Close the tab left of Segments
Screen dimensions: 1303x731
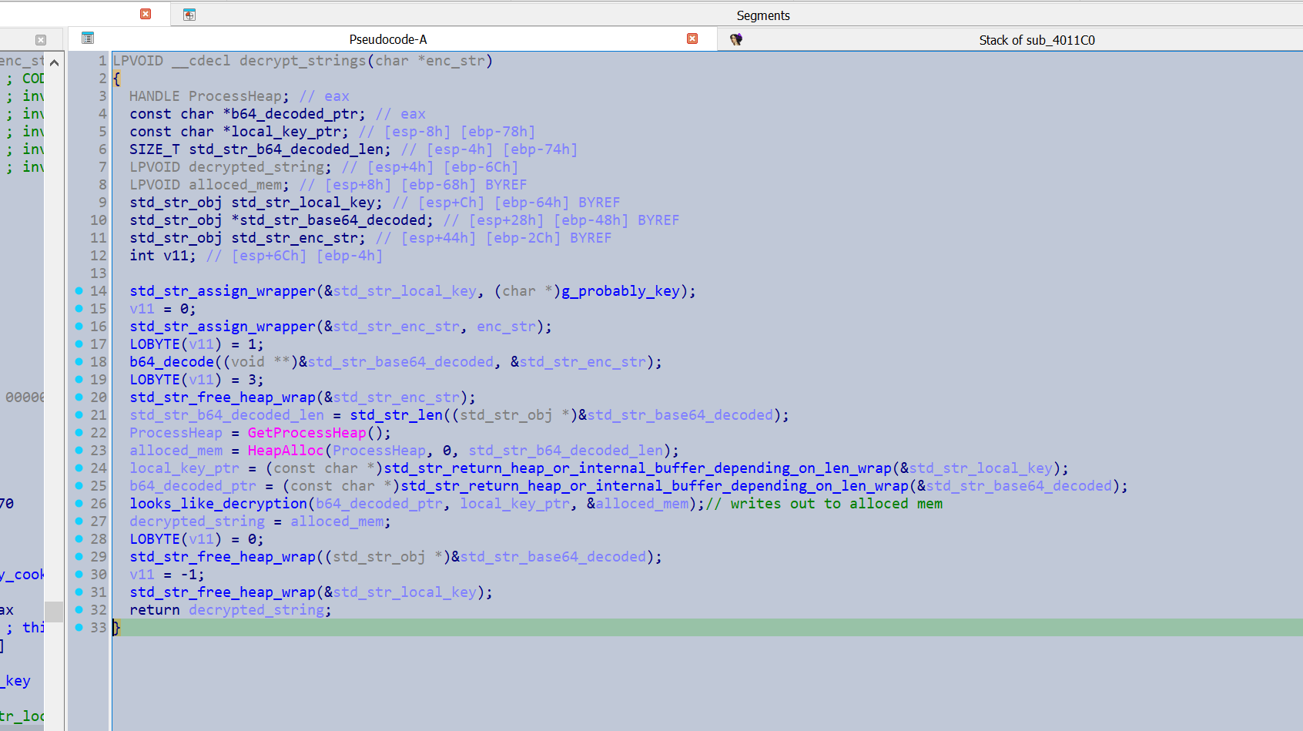pos(146,14)
